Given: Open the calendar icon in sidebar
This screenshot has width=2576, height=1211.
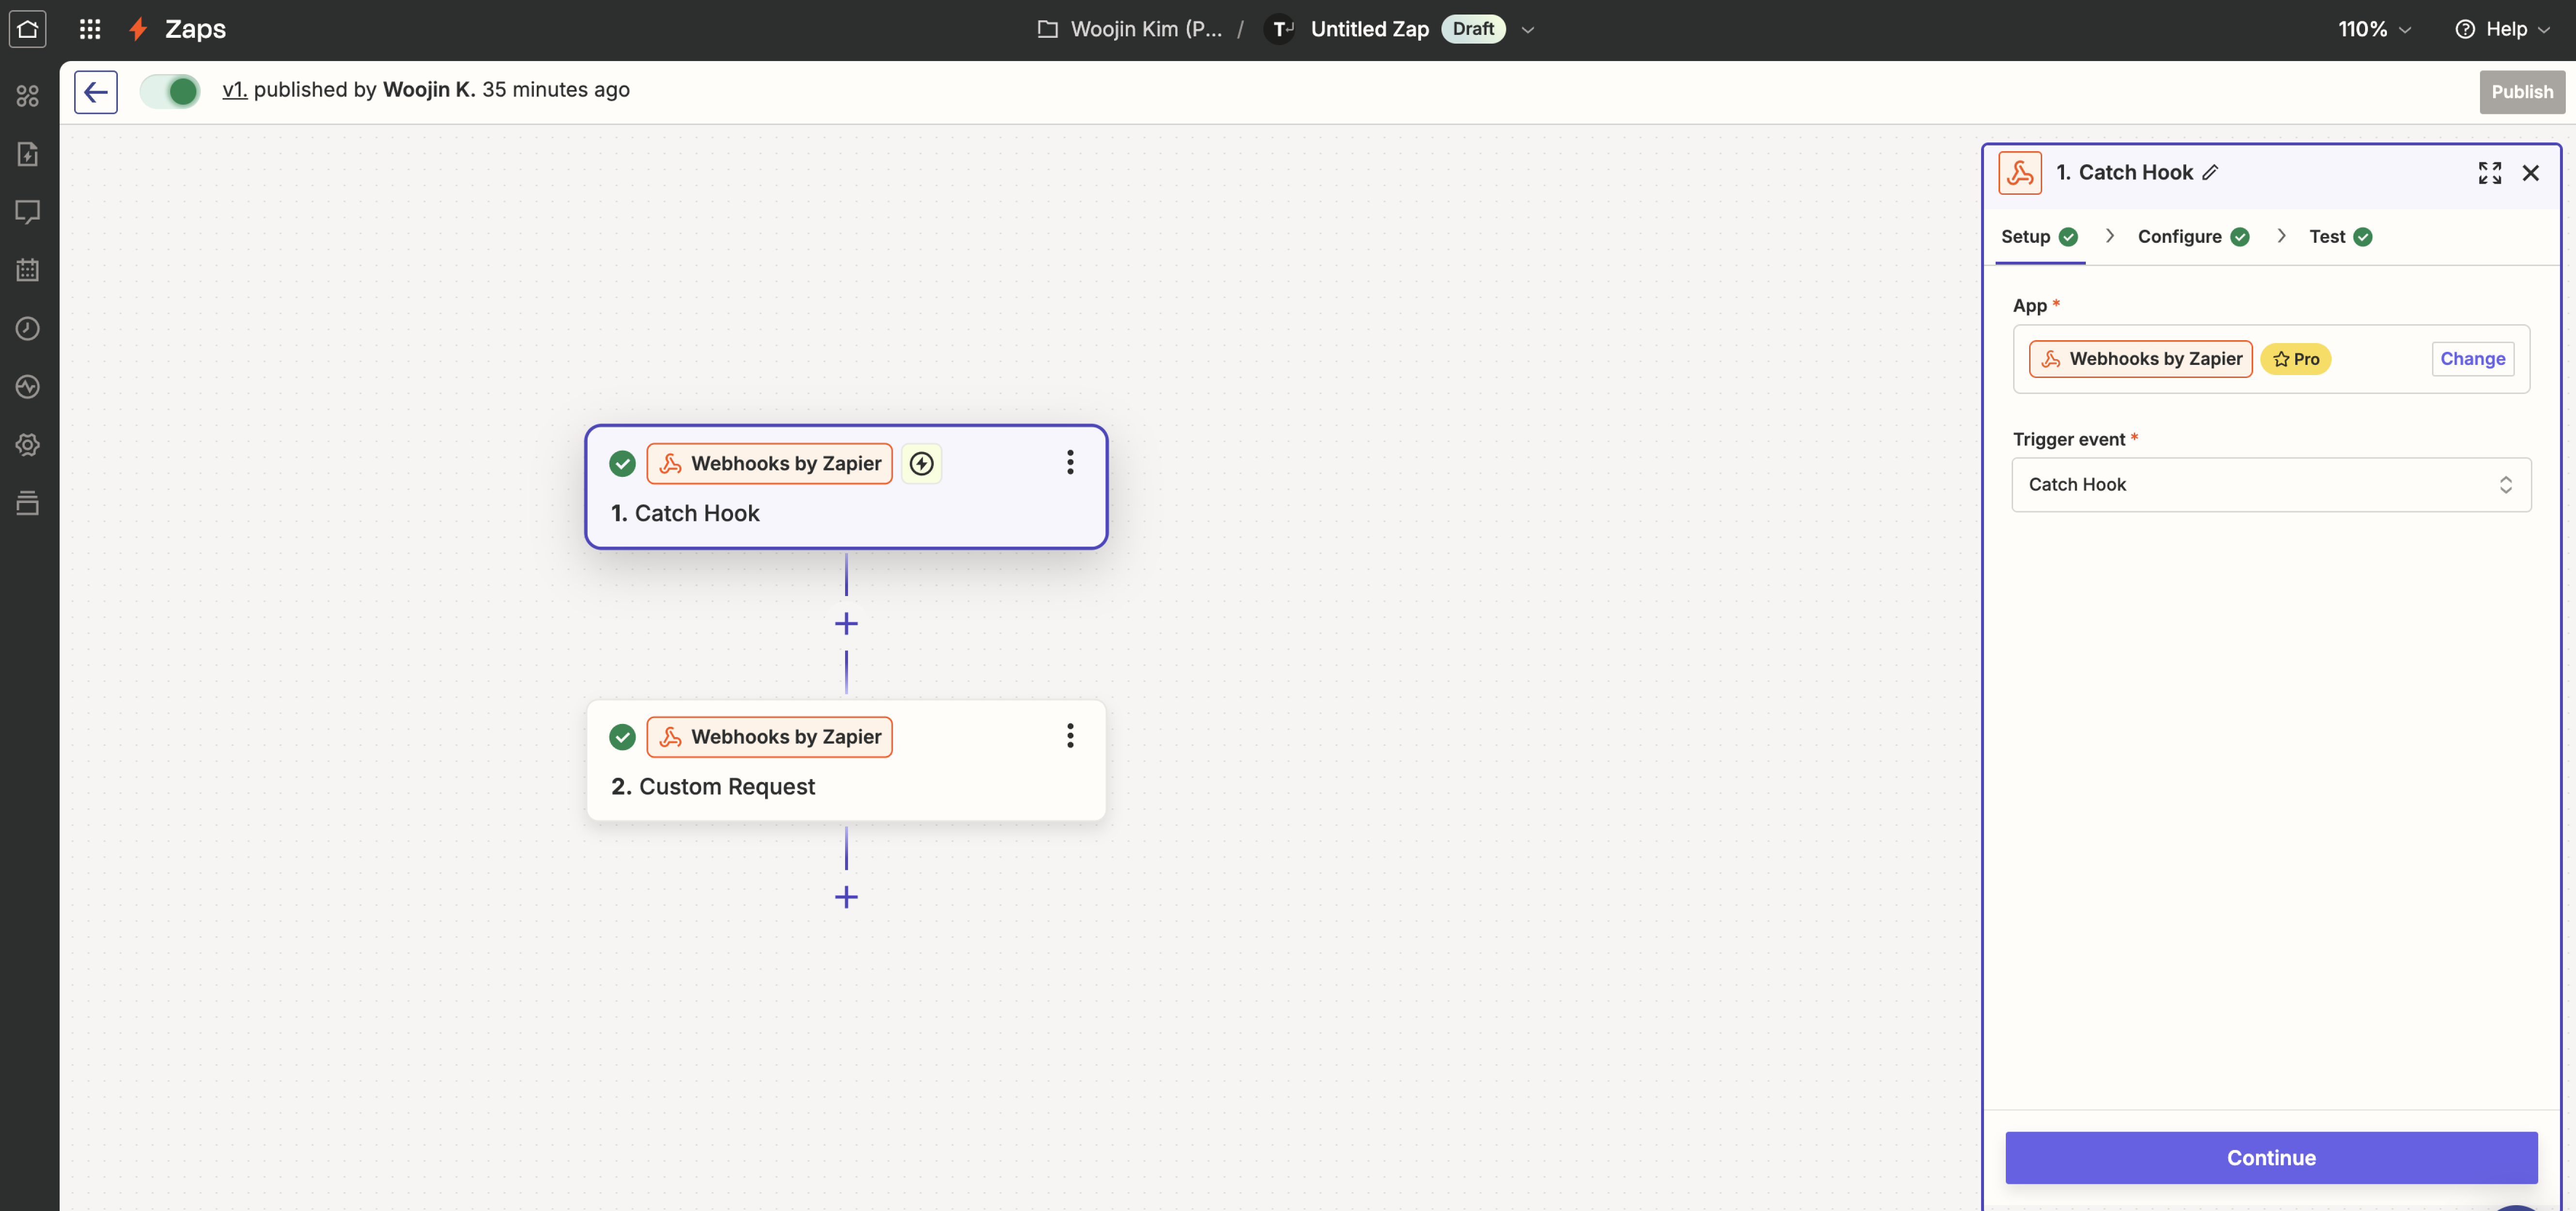Looking at the screenshot, I should pos(28,270).
